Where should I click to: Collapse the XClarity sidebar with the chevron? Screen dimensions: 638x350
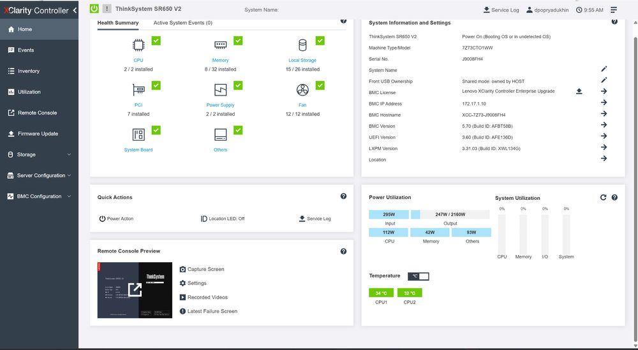75,11
